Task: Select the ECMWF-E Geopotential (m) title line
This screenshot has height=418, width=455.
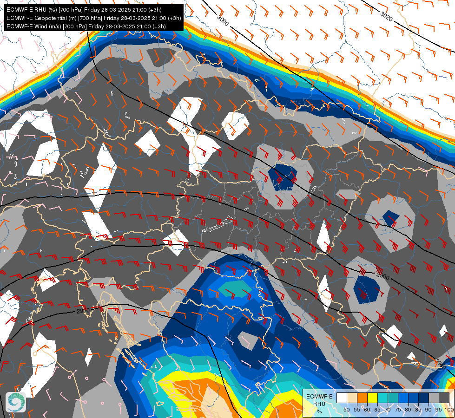Action: [x=94, y=18]
